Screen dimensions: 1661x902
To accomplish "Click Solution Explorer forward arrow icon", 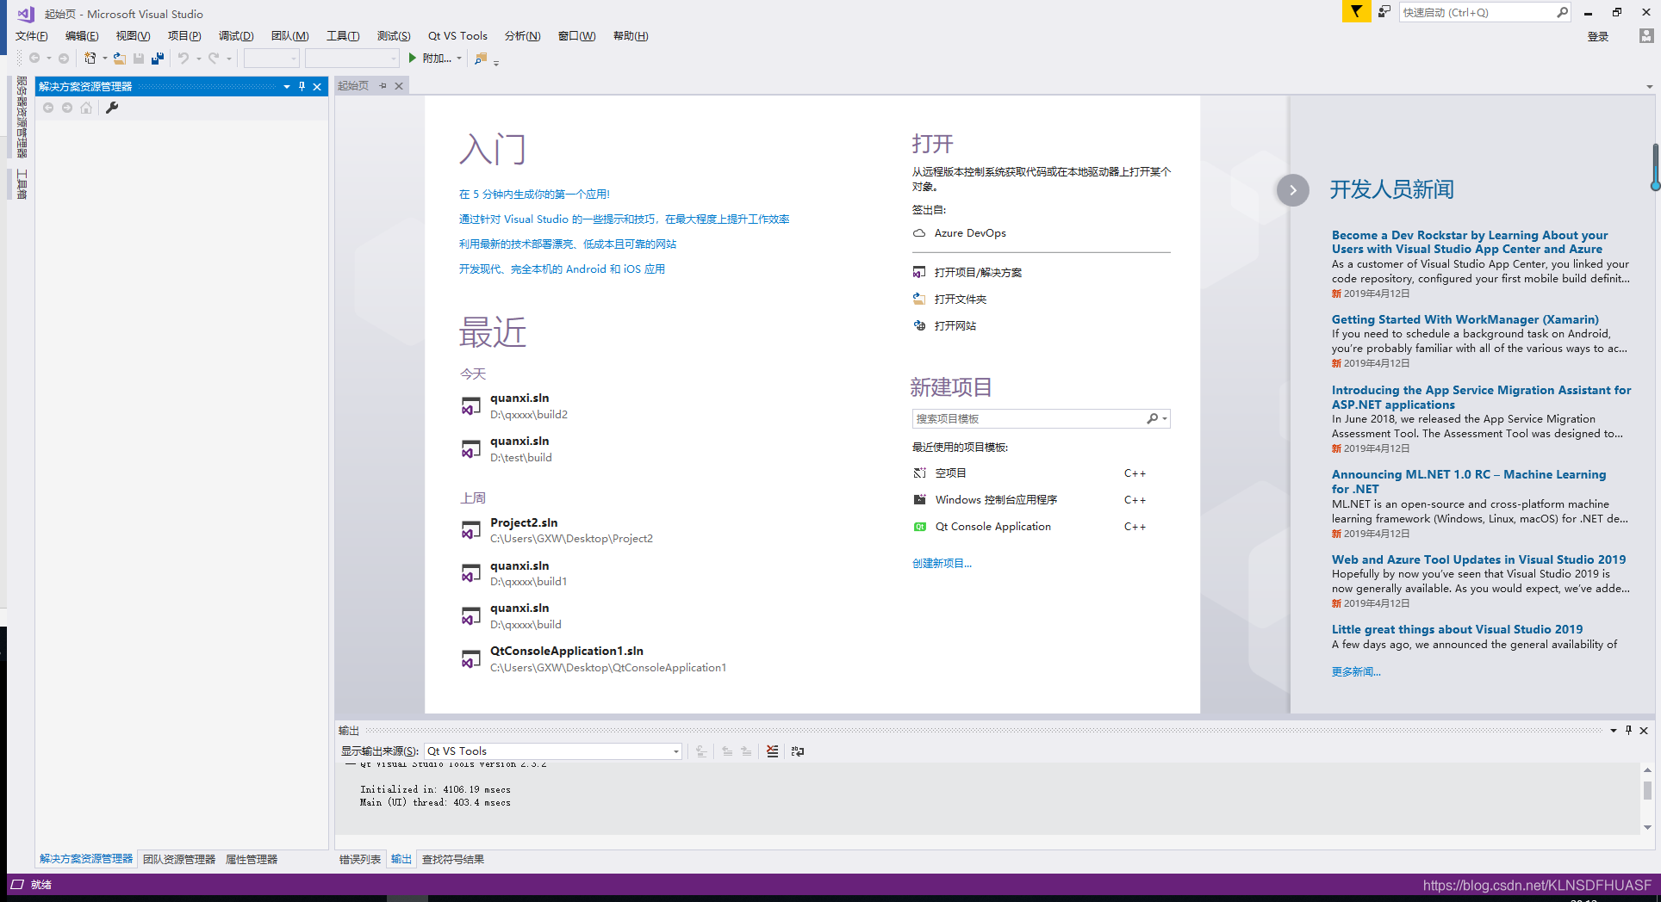I will [x=67, y=108].
